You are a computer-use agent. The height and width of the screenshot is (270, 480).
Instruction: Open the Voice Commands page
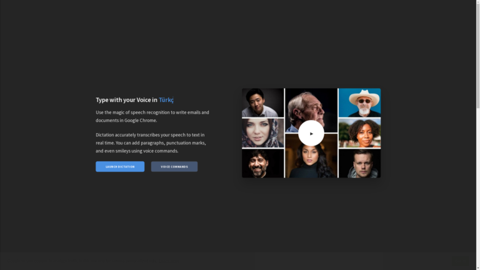click(174, 167)
